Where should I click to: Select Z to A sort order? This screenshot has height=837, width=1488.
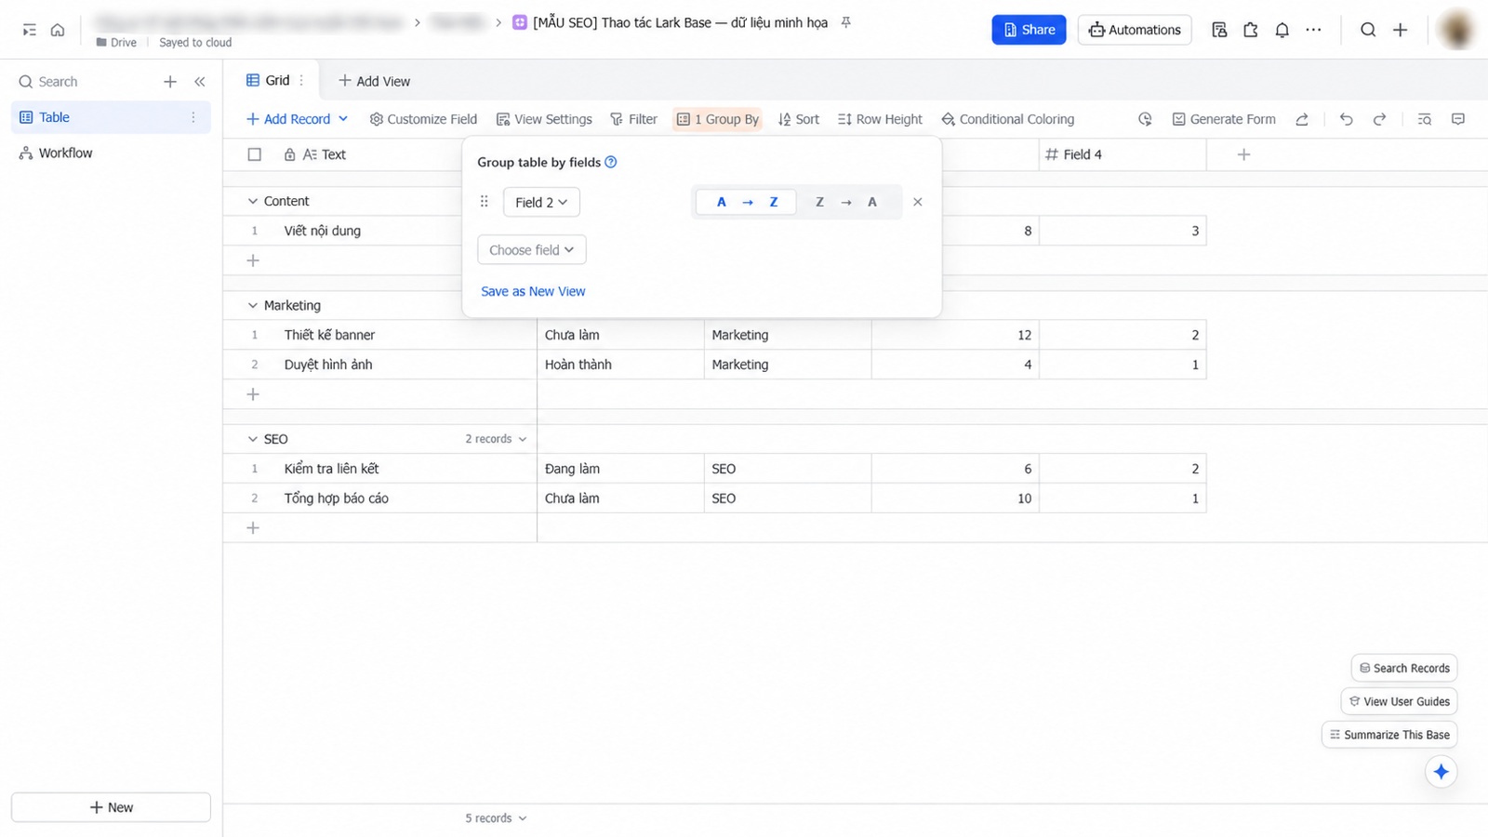[846, 202]
